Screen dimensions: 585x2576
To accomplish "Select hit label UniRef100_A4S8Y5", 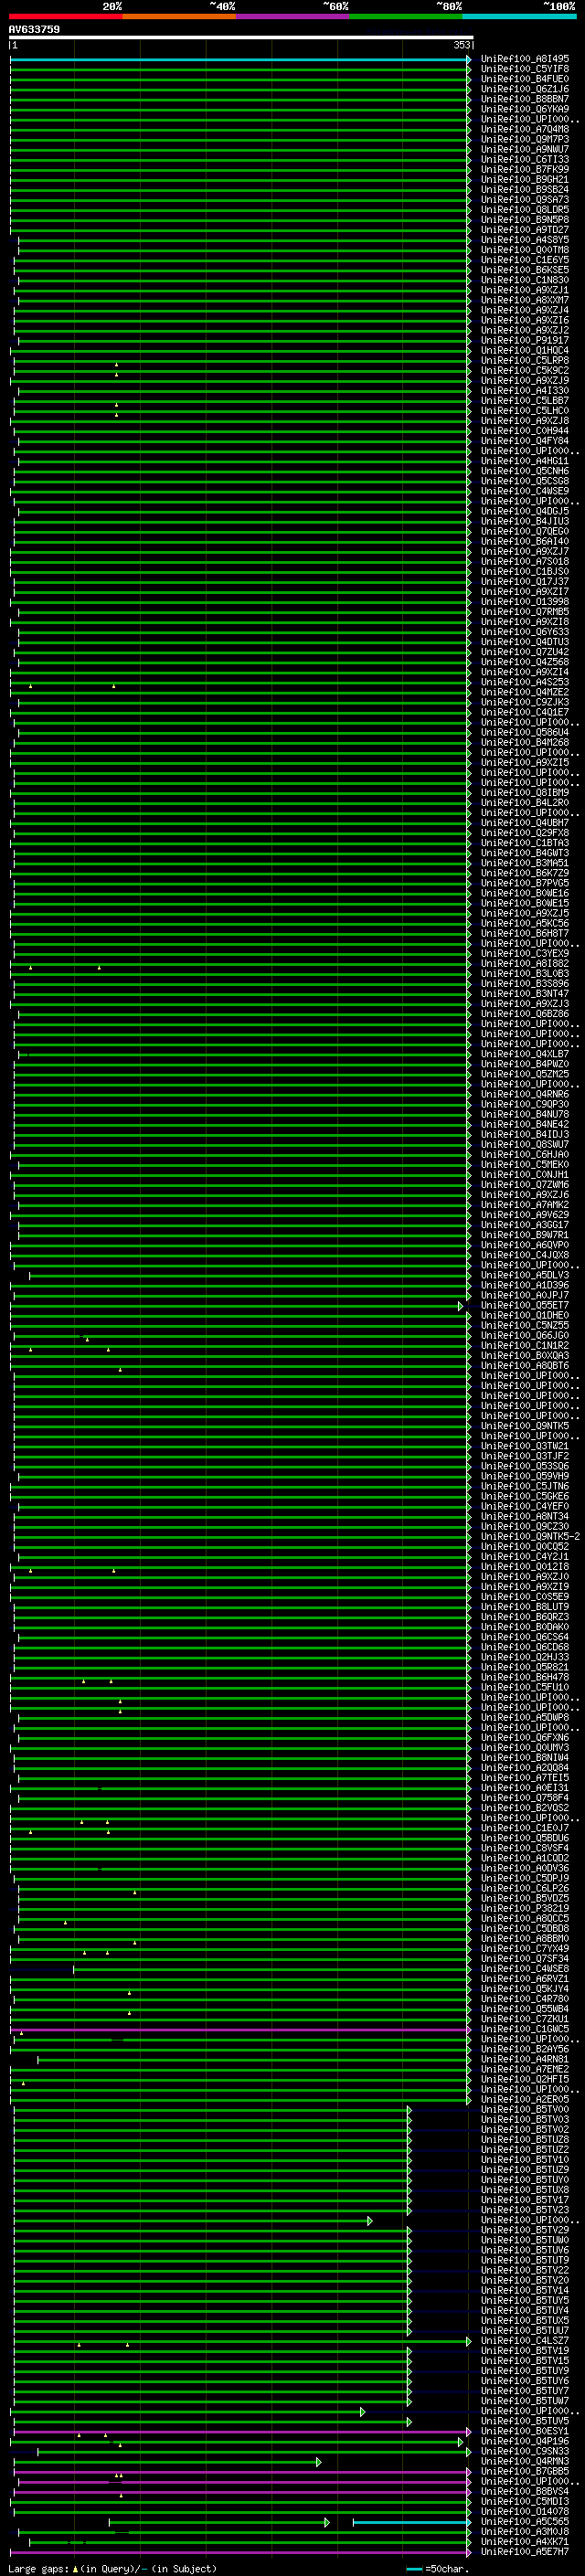I will point(525,240).
